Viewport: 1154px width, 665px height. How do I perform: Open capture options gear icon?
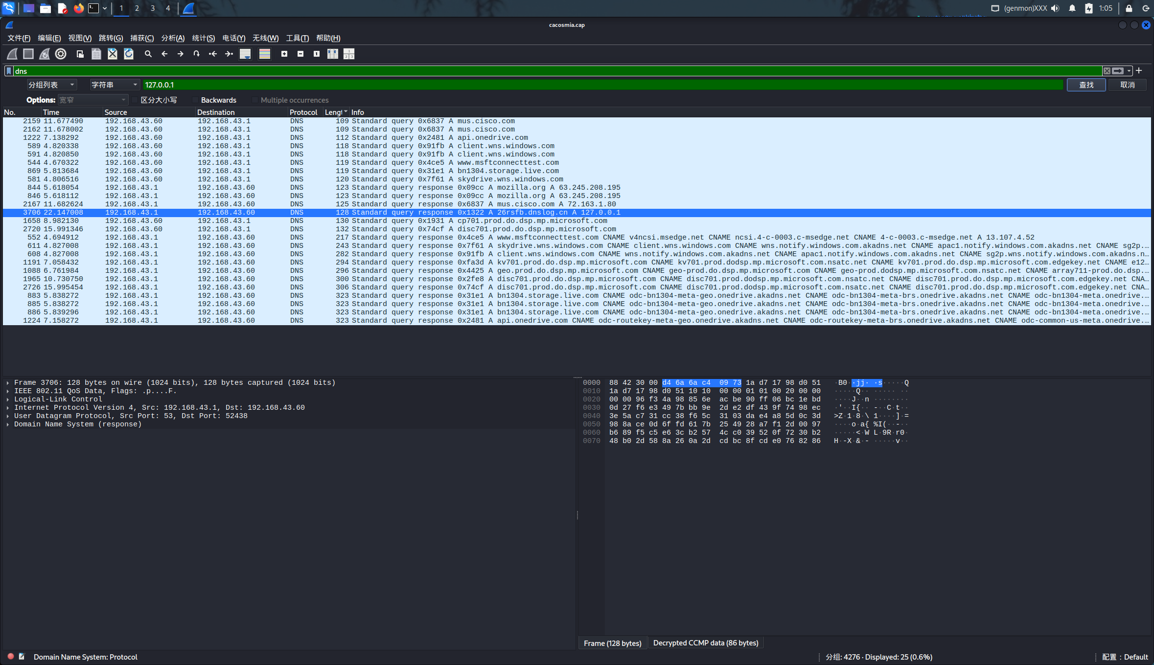click(x=61, y=54)
